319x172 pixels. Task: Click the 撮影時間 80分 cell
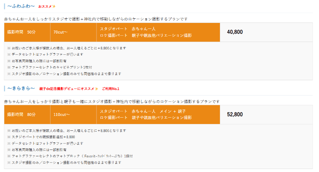pos(27,115)
